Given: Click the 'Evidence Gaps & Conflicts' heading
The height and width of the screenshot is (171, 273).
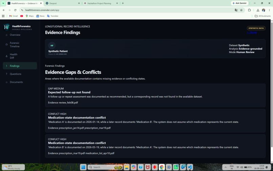Looking at the screenshot, I should point(73,72).
